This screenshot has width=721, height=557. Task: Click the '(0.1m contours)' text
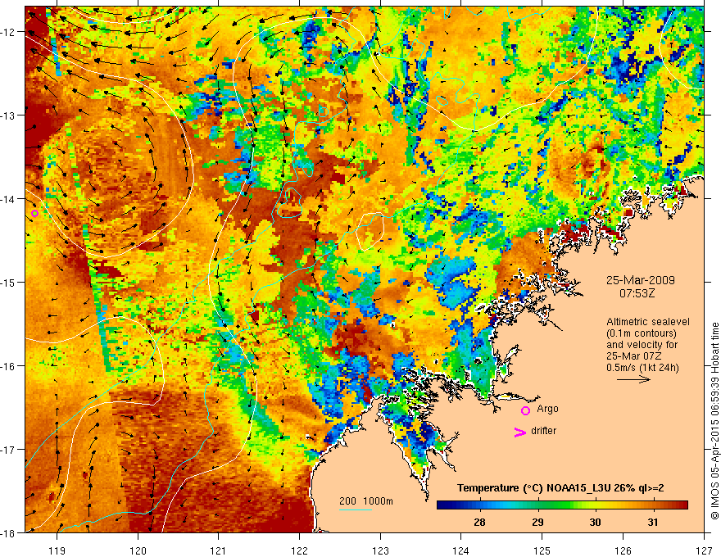click(x=641, y=333)
